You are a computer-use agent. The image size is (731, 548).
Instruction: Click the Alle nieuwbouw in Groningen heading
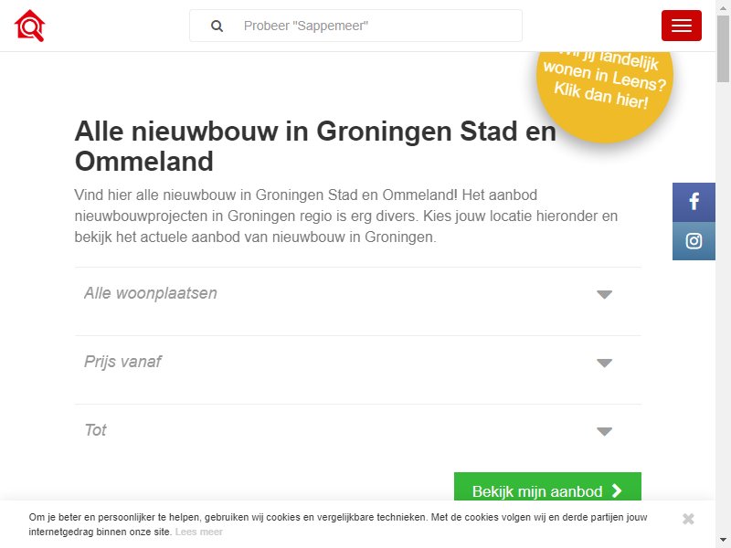coord(315,146)
